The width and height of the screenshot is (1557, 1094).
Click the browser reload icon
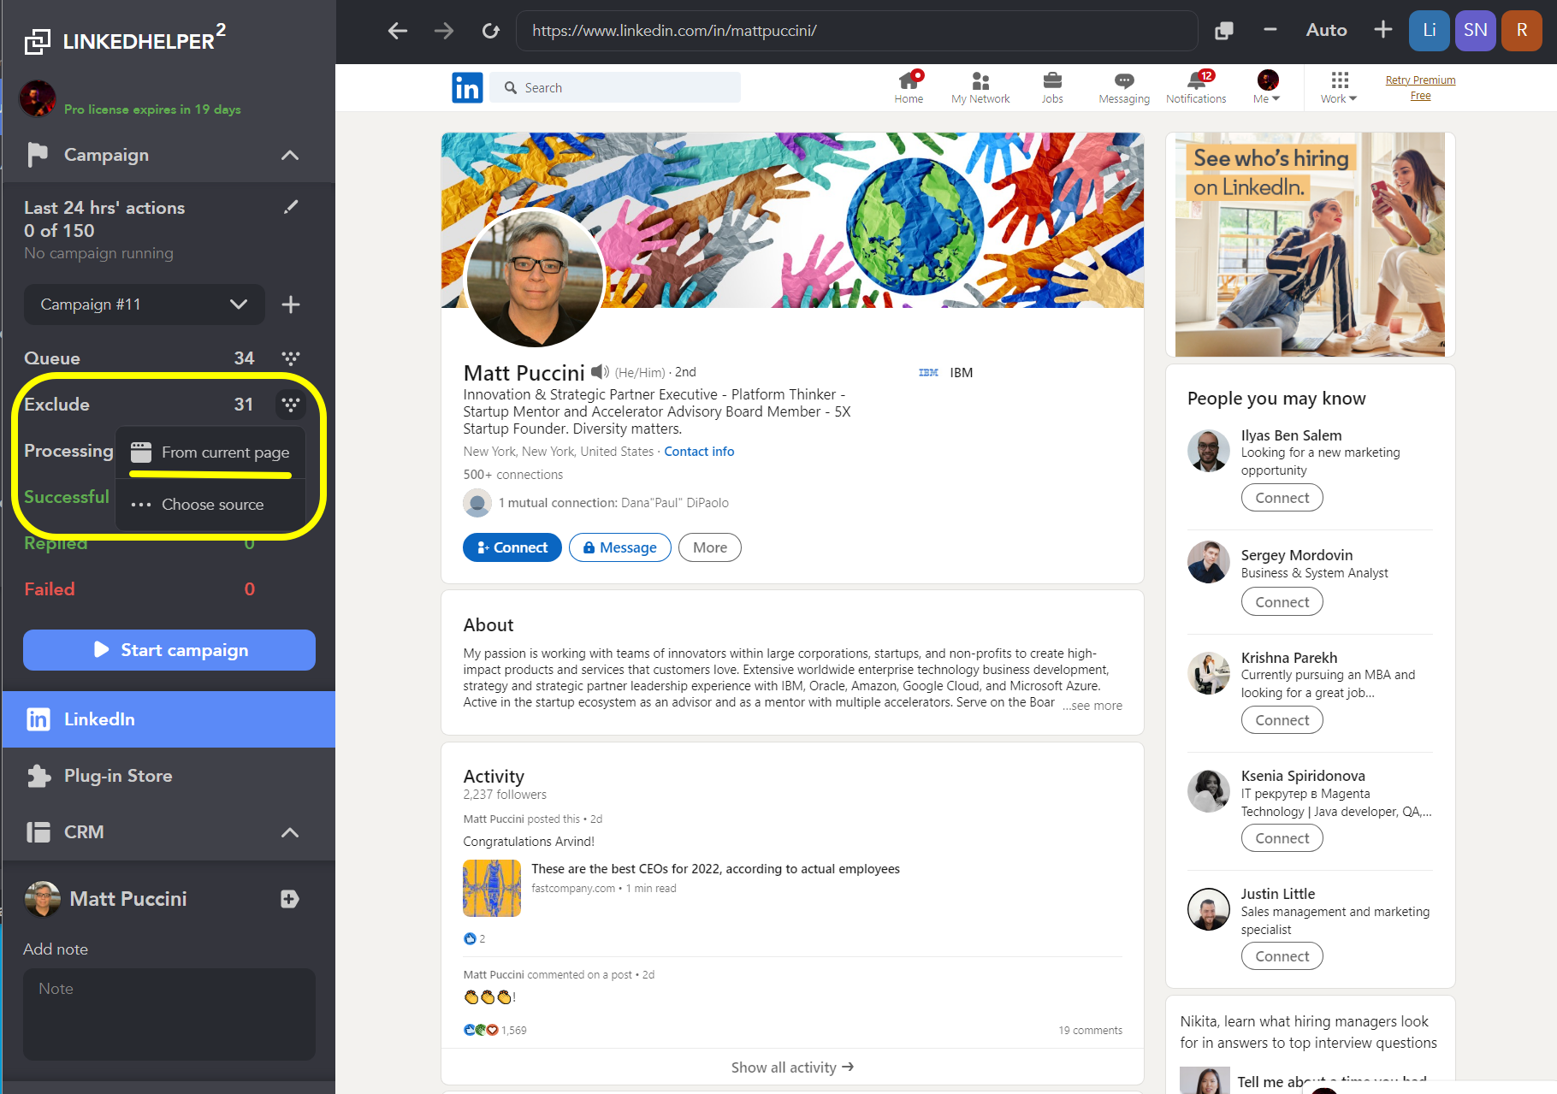pos(490,31)
